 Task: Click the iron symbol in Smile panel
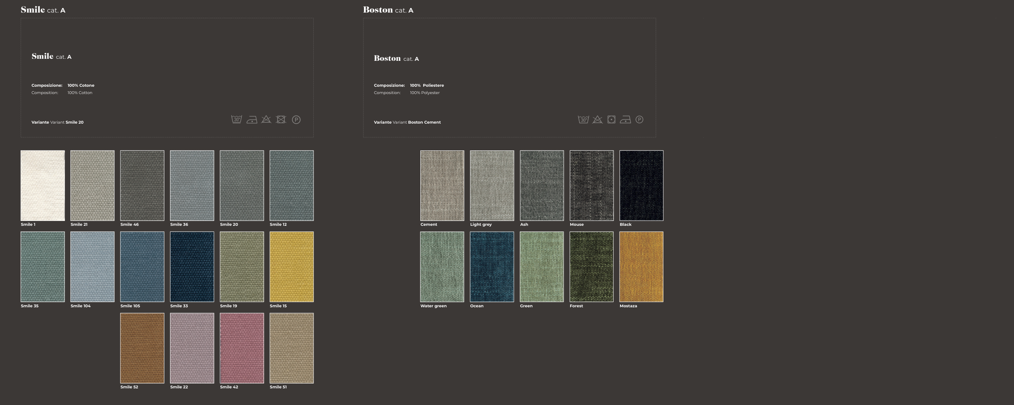(x=252, y=120)
